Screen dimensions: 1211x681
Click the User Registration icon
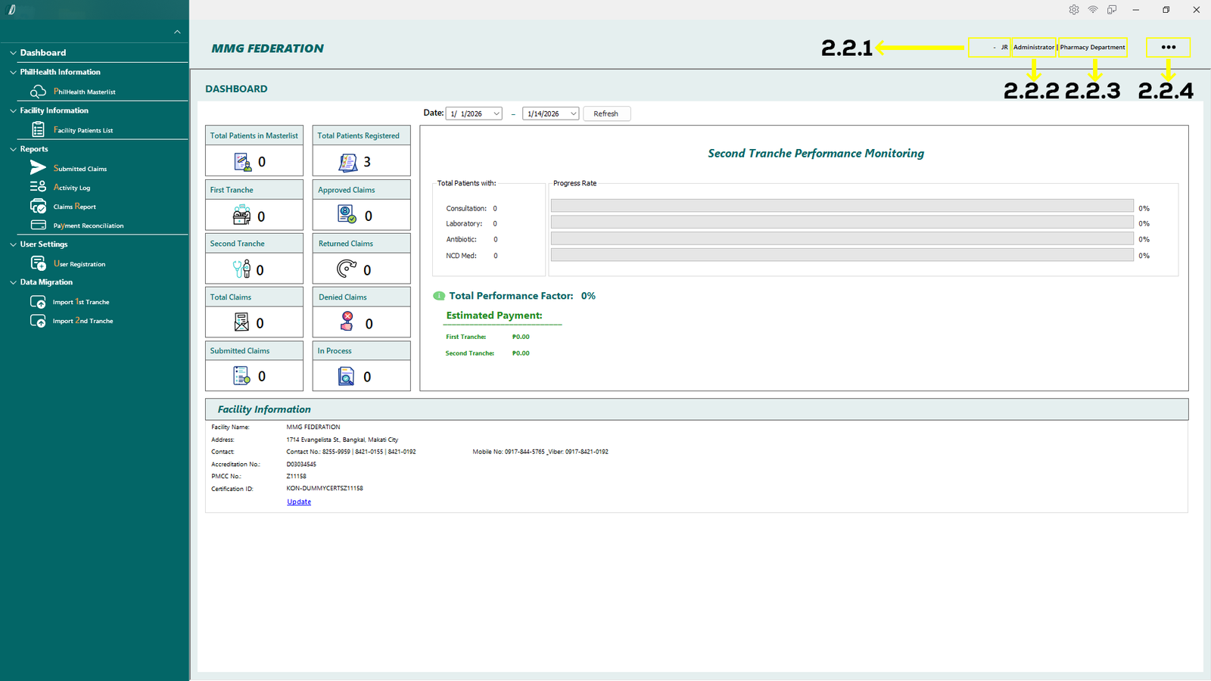click(x=38, y=263)
